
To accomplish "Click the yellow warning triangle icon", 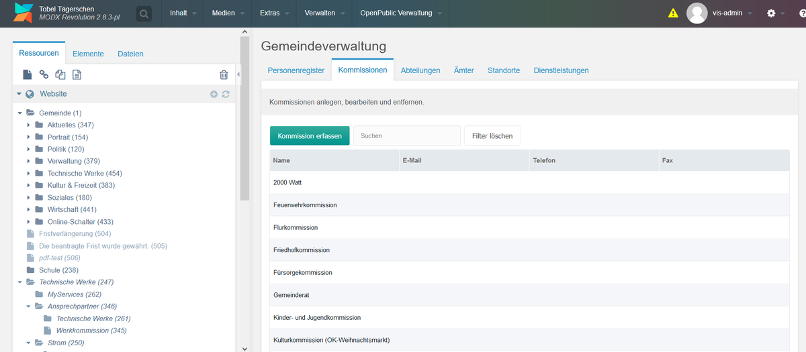I will click(673, 13).
